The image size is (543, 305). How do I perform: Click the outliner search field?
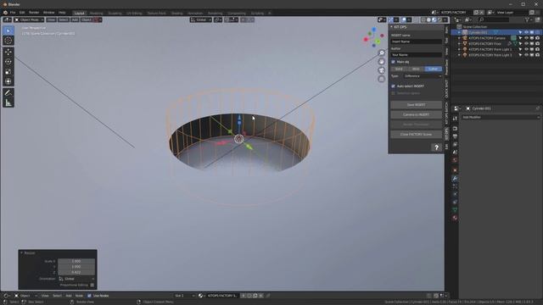tap(494, 19)
